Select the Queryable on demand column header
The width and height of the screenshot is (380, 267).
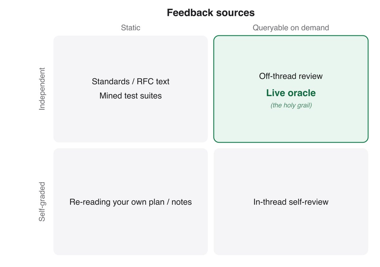click(x=291, y=28)
